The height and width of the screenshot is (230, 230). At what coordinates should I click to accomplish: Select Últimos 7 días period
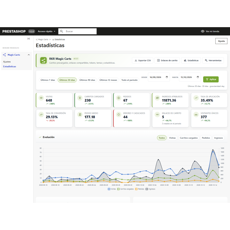[x=48, y=80]
